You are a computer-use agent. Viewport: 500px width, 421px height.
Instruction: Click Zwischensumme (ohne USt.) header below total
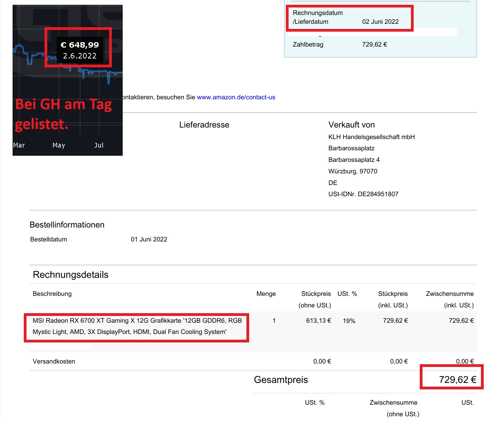(x=394, y=408)
